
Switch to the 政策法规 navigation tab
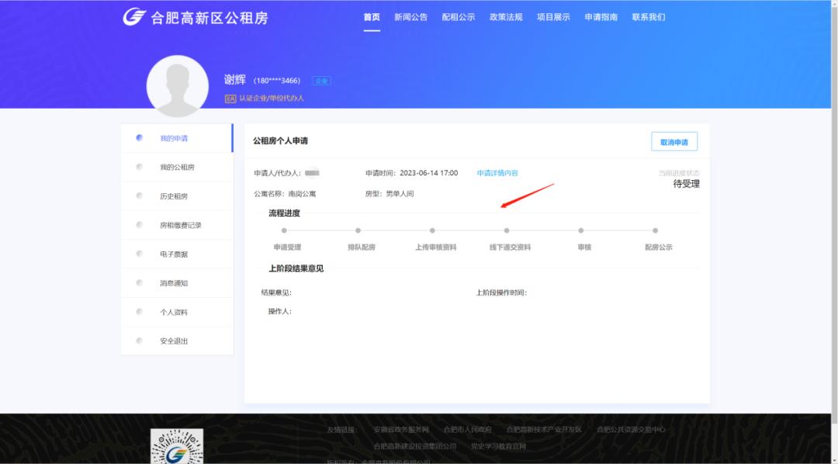506,16
